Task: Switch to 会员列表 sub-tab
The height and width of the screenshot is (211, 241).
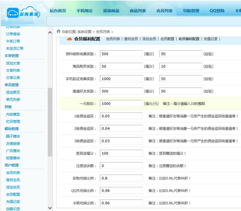Action: click(x=113, y=39)
